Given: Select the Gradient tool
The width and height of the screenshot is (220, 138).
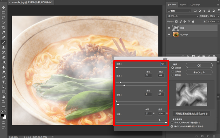Looking at the screenshot, I should (4, 62).
